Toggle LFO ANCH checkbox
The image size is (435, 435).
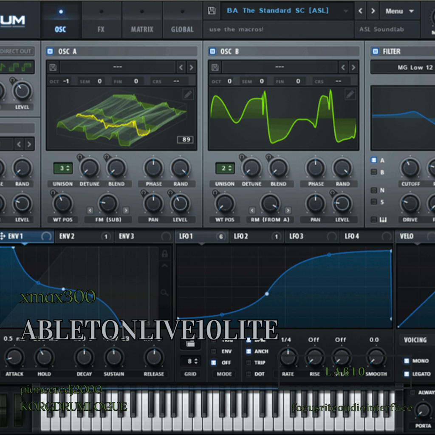249,351
